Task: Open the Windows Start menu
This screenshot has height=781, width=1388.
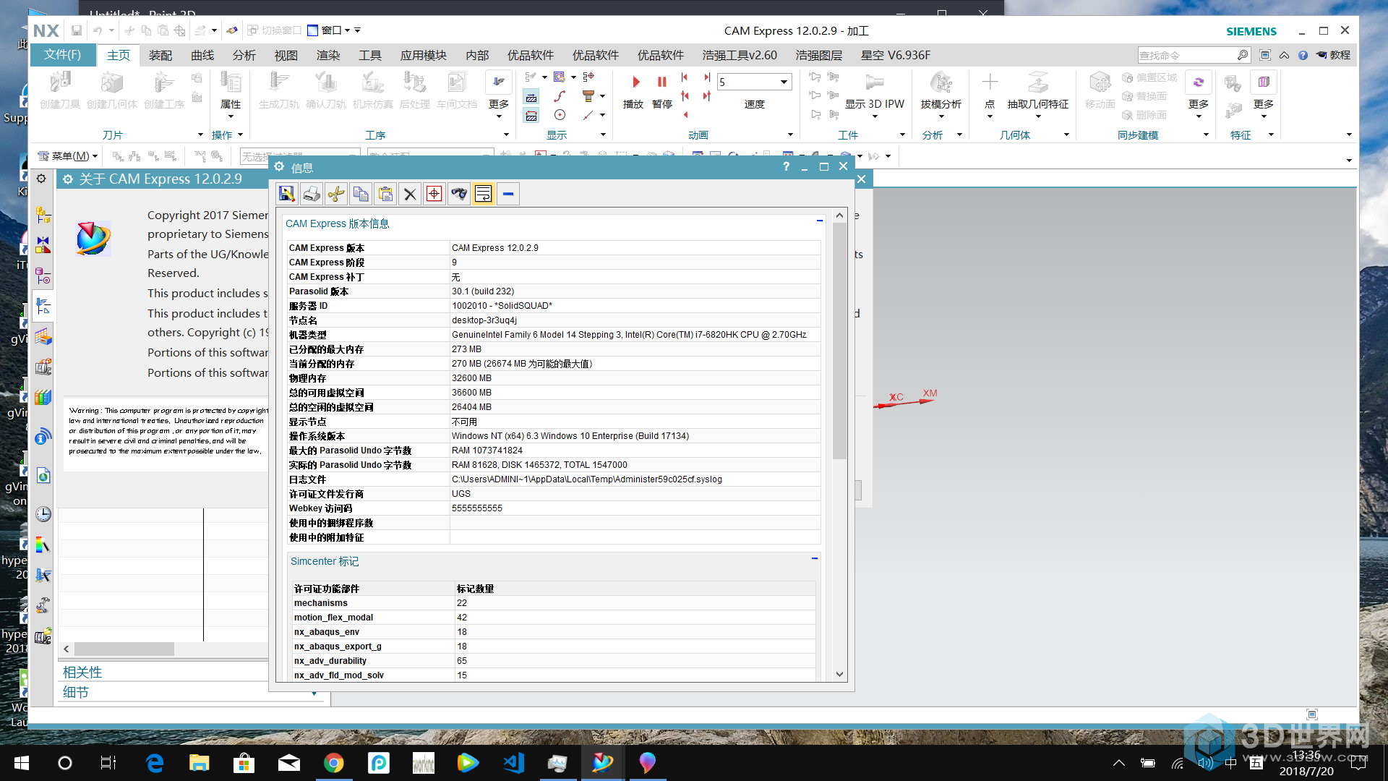Action: pyautogui.click(x=22, y=763)
